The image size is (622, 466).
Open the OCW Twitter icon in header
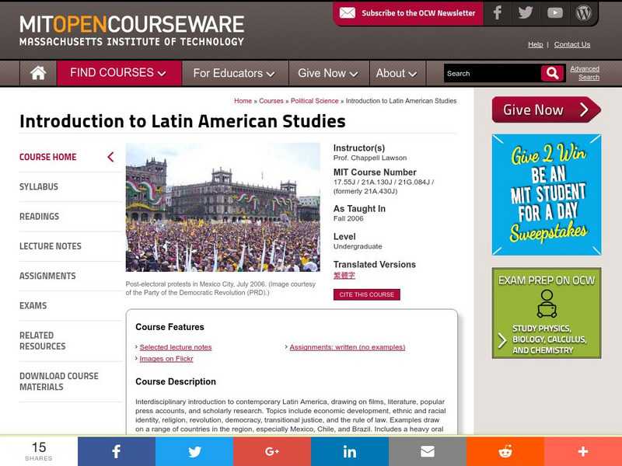click(x=526, y=12)
